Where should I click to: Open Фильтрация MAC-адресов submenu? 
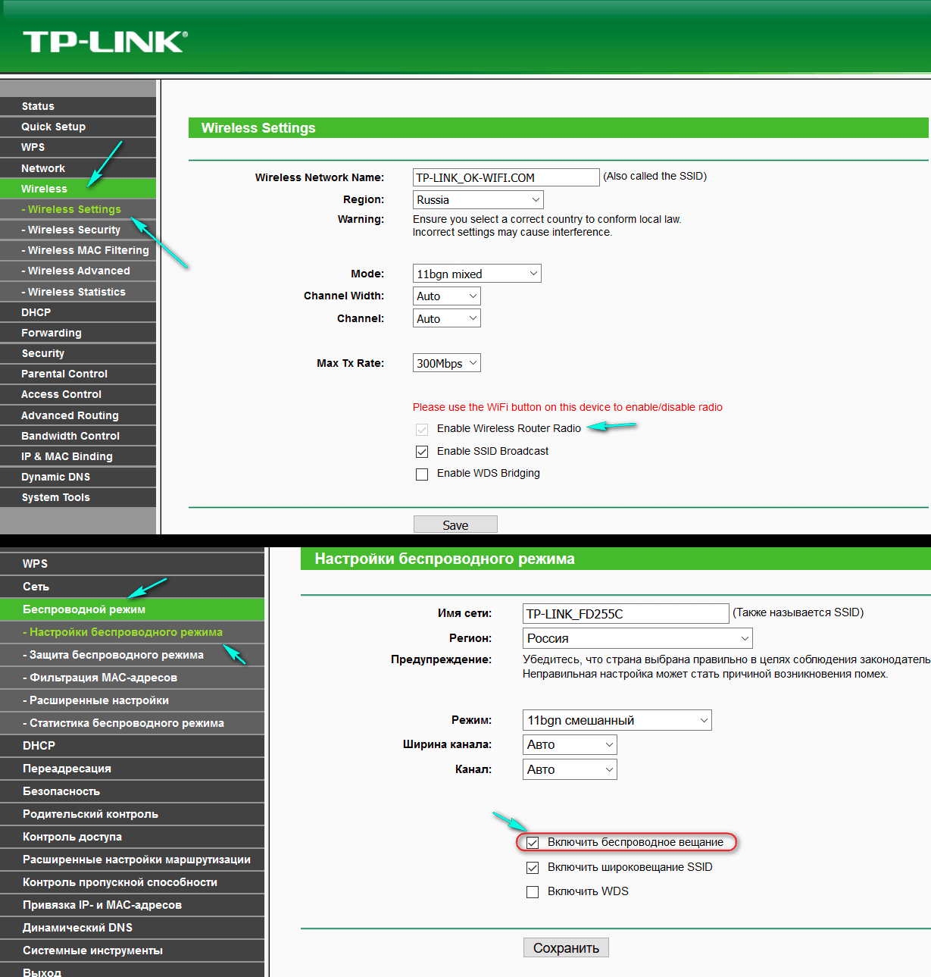click(133, 678)
